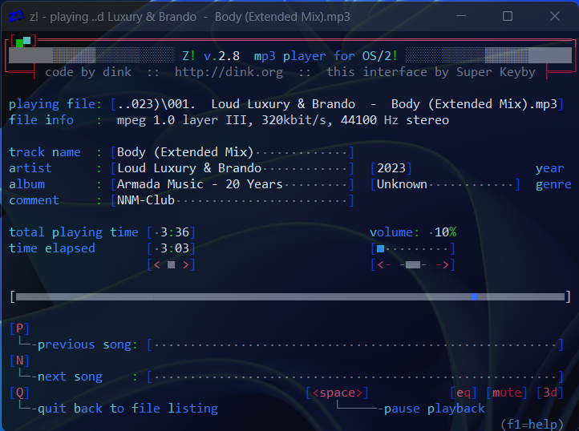Click the [Q] quit key
Image resolution: width=579 pixels, height=431 pixels.
19,393
